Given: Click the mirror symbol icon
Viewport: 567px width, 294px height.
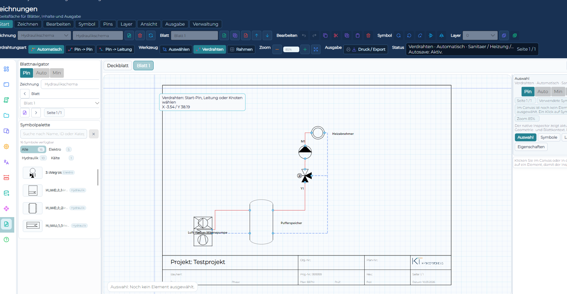Looking at the screenshot, I should (442, 35).
